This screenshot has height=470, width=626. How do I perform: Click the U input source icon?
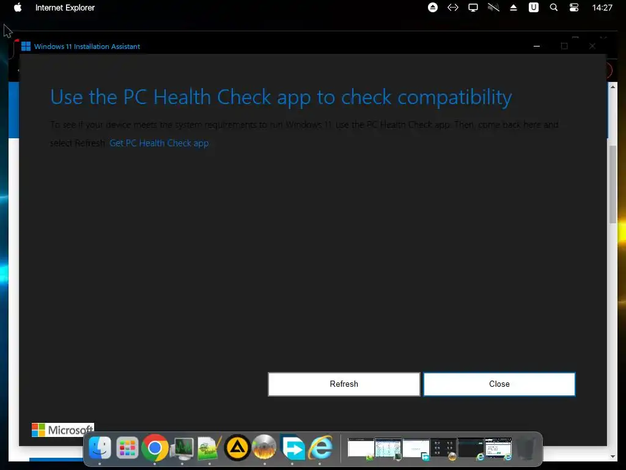(533, 7)
